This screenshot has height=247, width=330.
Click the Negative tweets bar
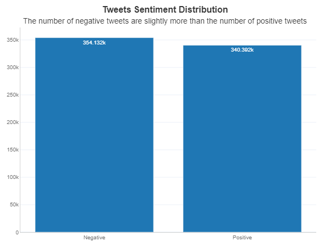(94, 137)
